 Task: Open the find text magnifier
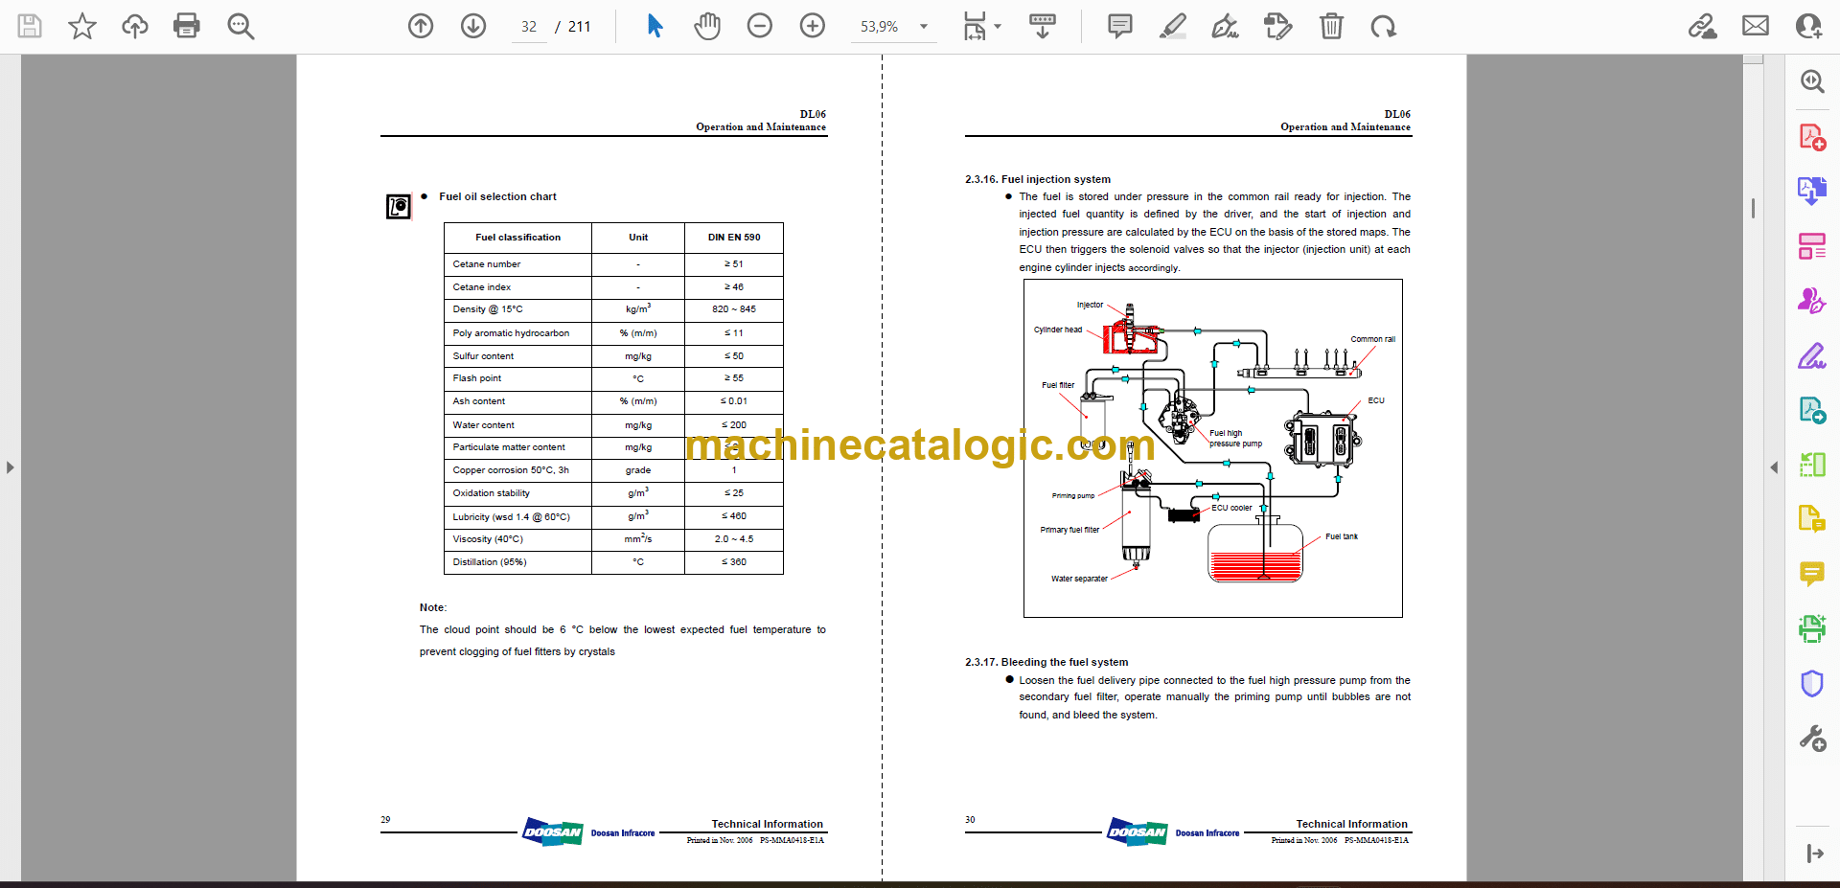(x=241, y=26)
